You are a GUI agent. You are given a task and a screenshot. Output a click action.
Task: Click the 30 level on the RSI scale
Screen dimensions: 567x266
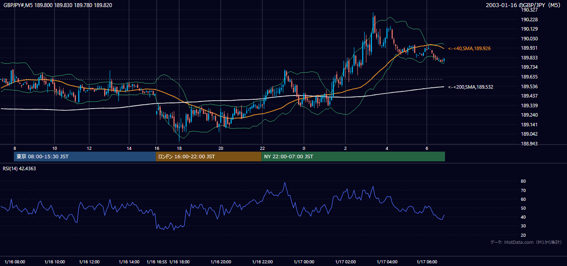coord(523,226)
